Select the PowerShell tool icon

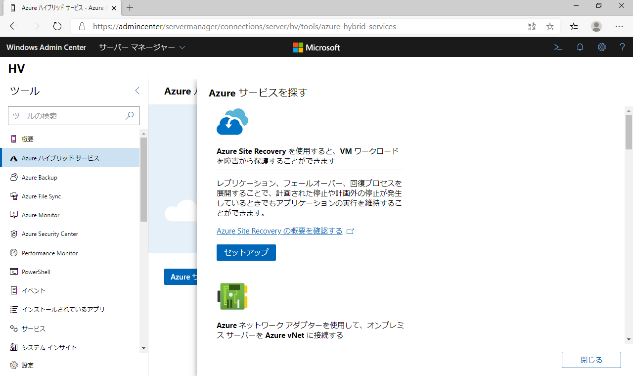(x=13, y=272)
